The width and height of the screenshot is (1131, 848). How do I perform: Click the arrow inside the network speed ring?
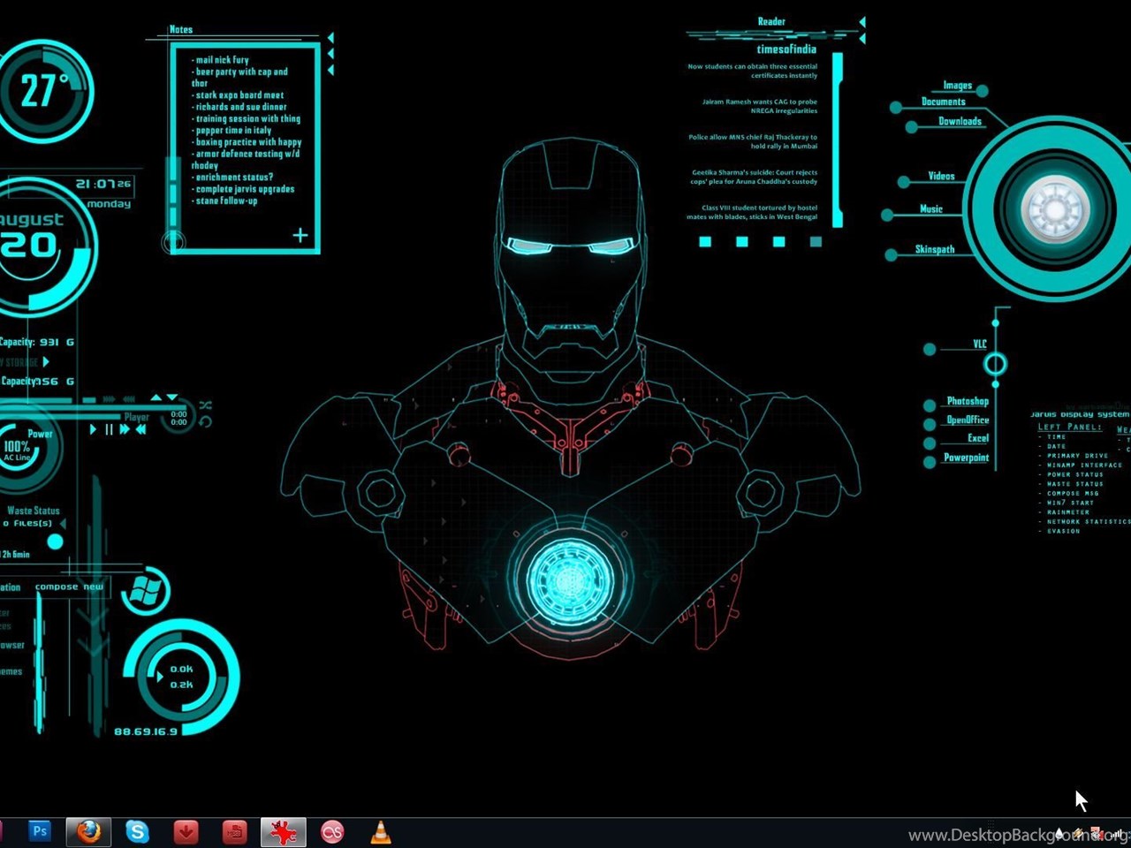(x=160, y=678)
